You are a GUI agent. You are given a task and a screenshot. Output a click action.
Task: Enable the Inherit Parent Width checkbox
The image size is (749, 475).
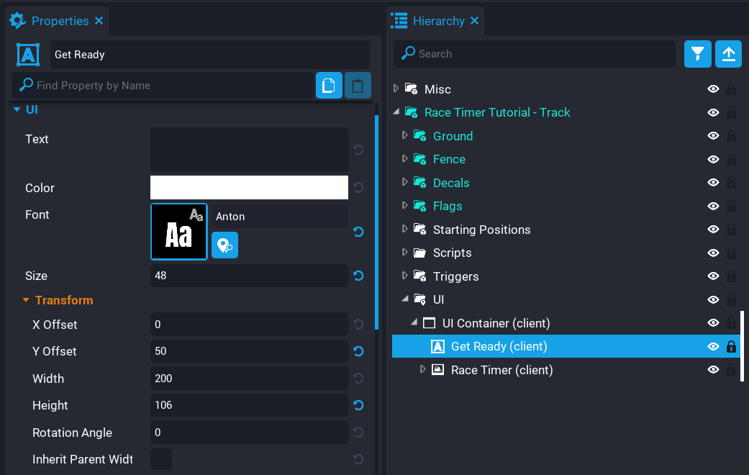click(160, 458)
